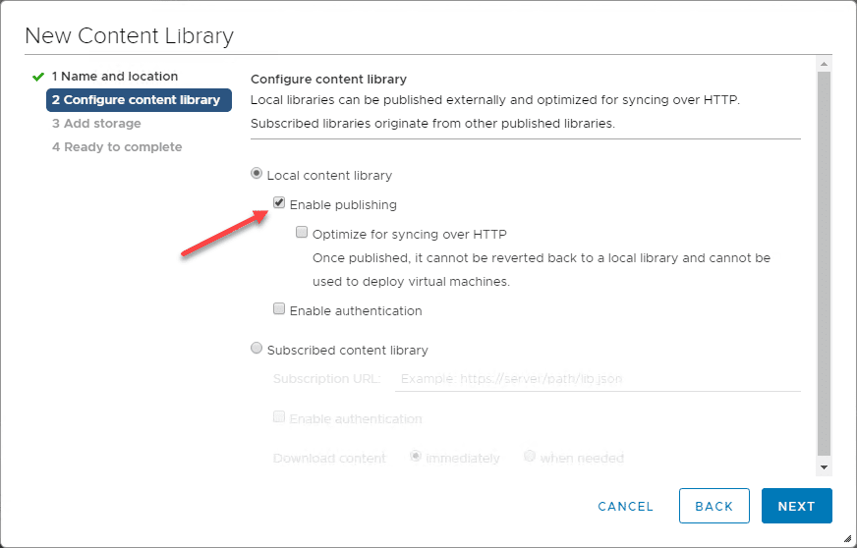Click the scrollbar down arrow
This screenshot has height=548, width=857.
coord(825,467)
